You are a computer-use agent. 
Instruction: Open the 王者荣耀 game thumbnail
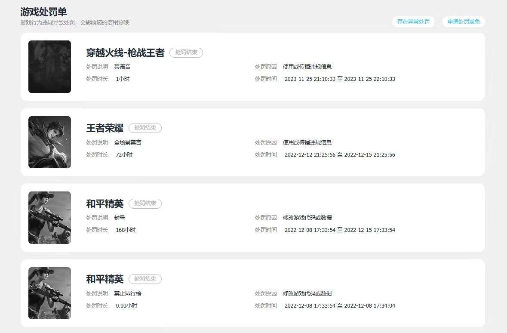point(49,142)
